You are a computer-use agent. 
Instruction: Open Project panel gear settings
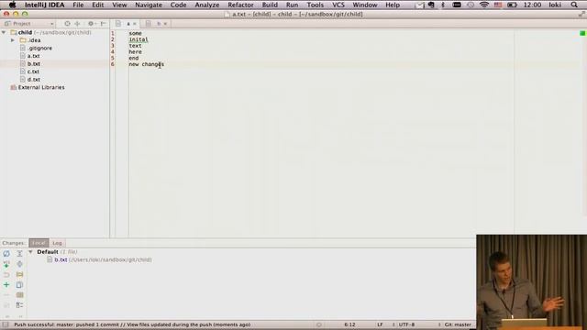(x=92, y=24)
